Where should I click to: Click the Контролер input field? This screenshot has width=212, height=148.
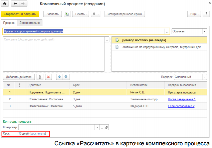click(57, 127)
